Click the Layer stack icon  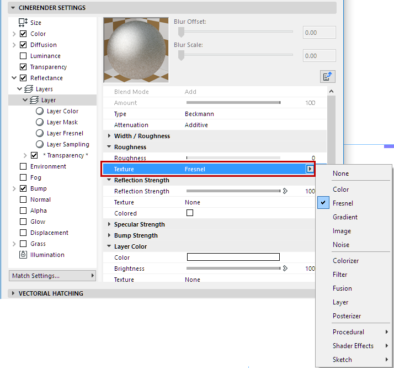click(x=34, y=100)
